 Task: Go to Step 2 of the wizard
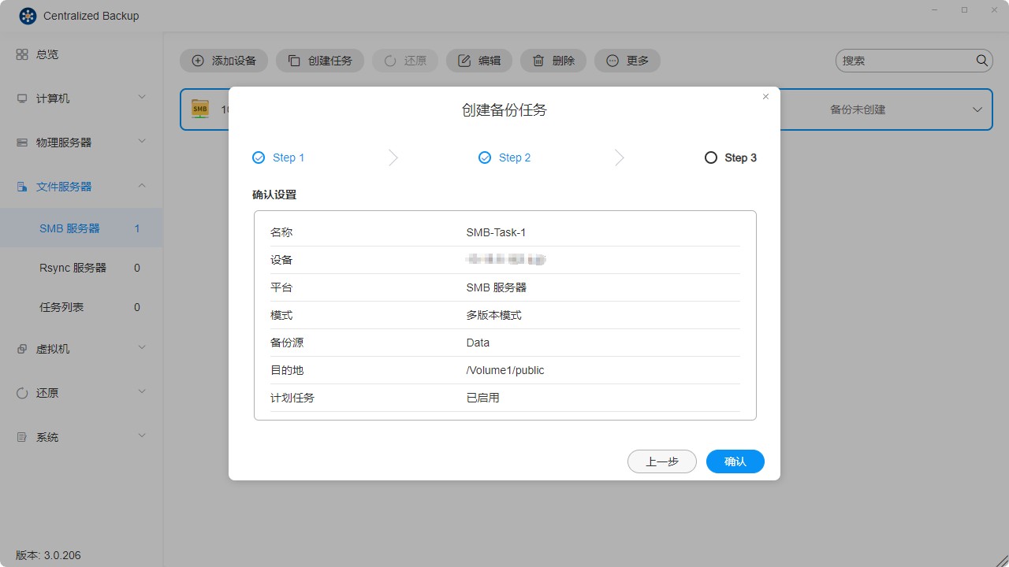click(x=504, y=157)
